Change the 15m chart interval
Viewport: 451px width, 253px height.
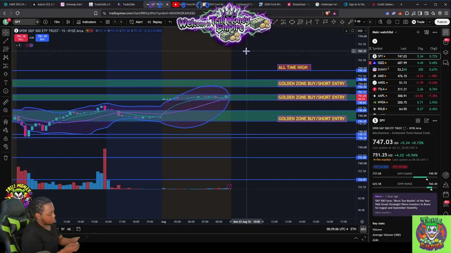[57, 22]
